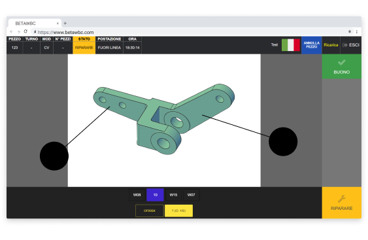Select the Italian flag language icon
The height and width of the screenshot is (240, 368).
(291, 45)
